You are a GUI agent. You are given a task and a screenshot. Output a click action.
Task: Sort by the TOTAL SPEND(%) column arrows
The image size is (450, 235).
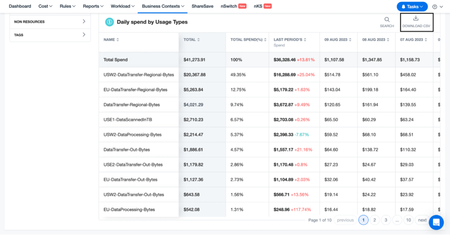[265, 40]
